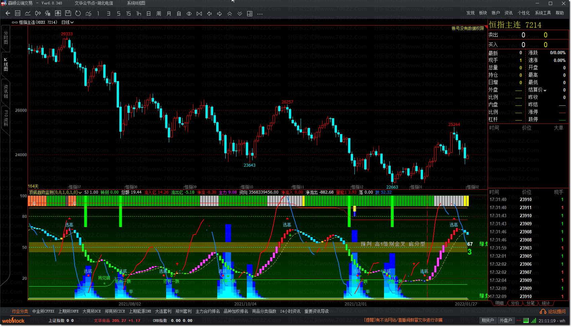Switch to the 1-minute period

(x=98, y=13)
